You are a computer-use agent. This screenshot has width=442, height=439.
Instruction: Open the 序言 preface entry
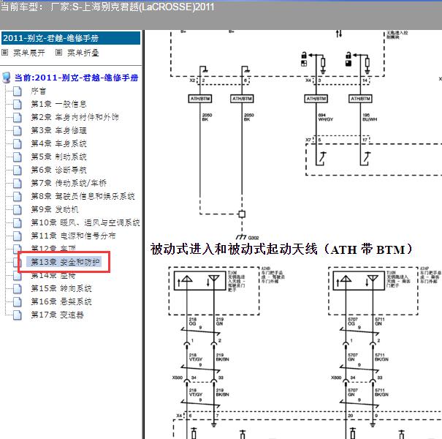(x=38, y=91)
